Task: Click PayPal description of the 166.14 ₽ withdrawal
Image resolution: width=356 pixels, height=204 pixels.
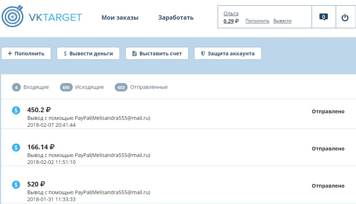Action: 89,155
